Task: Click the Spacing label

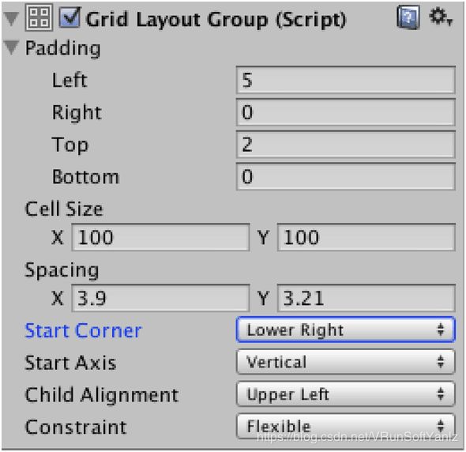Action: click(x=62, y=270)
